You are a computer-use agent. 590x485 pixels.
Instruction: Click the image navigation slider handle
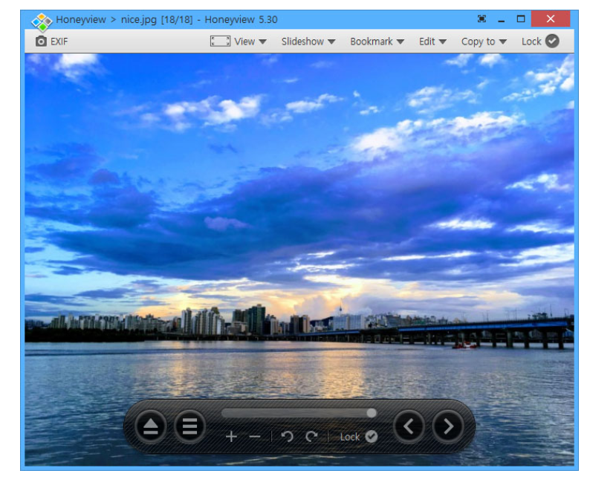click(372, 413)
